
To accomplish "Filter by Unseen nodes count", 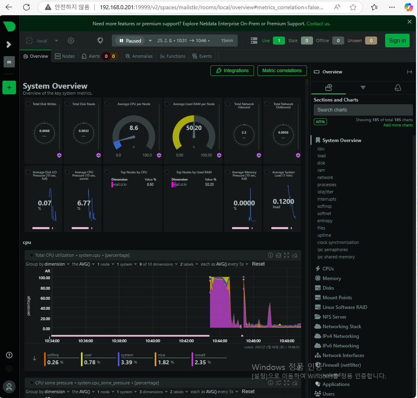I will pos(371,41).
